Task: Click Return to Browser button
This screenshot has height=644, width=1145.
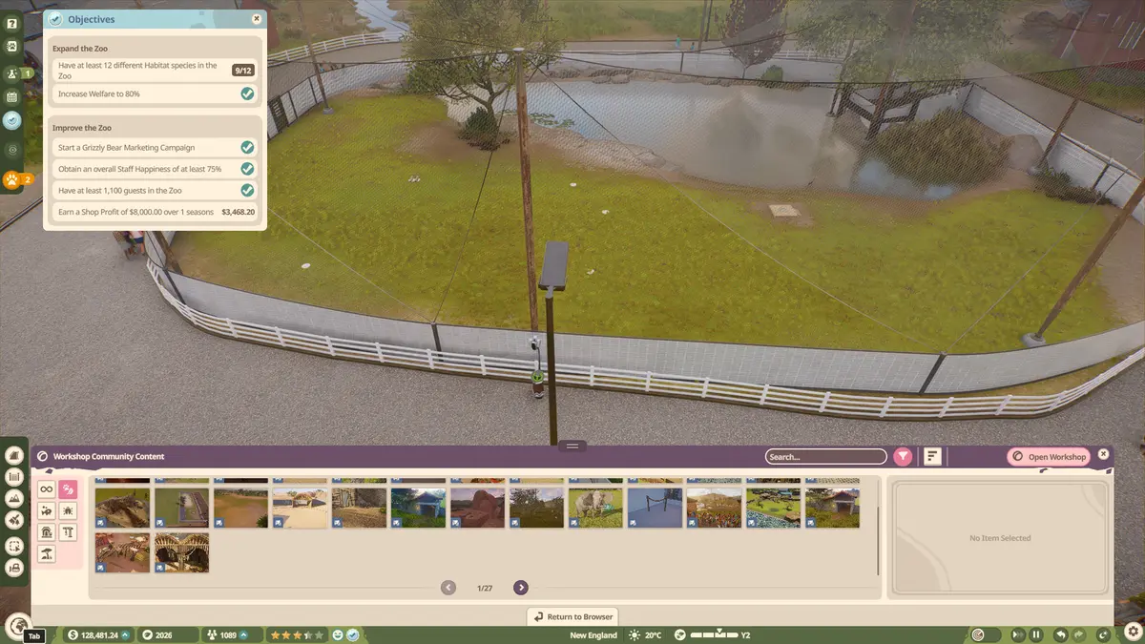Action: point(572,616)
